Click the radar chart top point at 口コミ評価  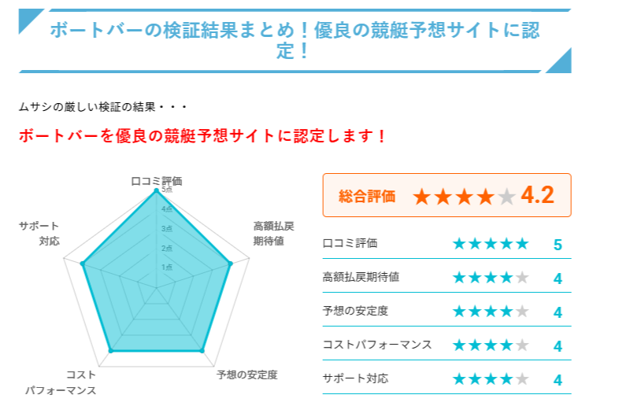pos(156,190)
